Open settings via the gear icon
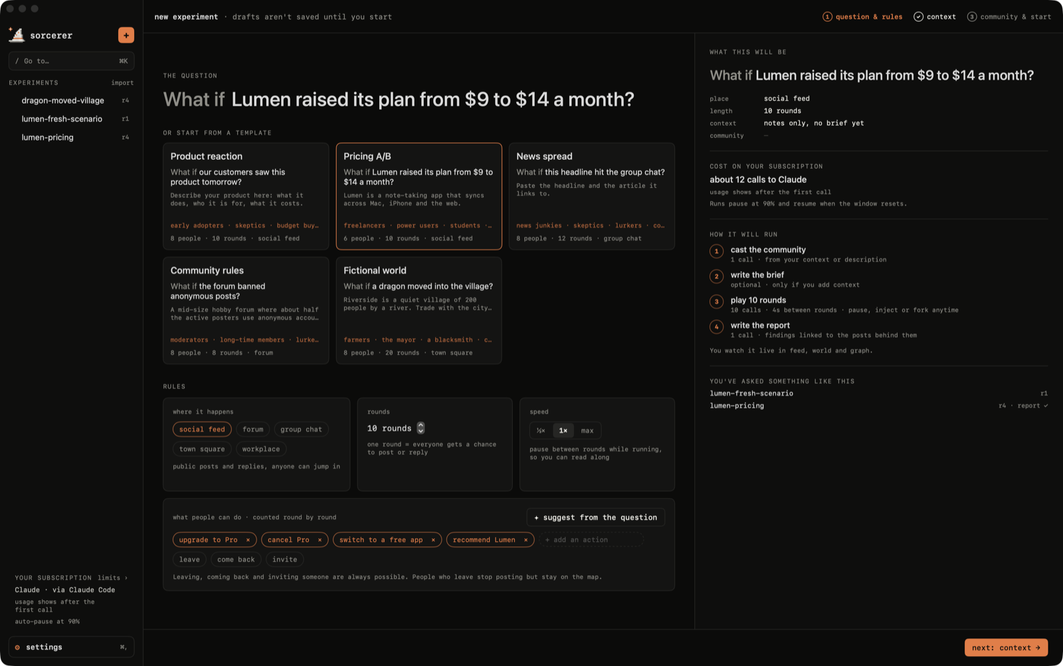Viewport: 1063px width, 666px height. [17, 647]
